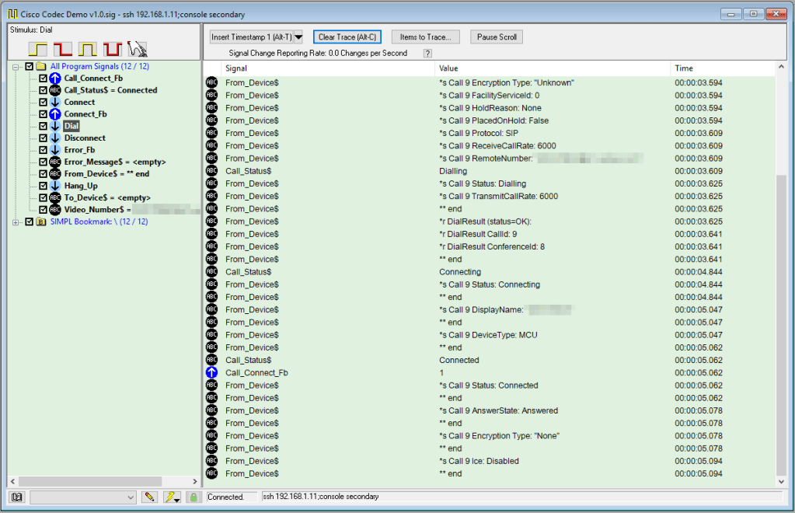Click the Pause Scroll button
Viewport: 795px width, 513px height.
[497, 37]
